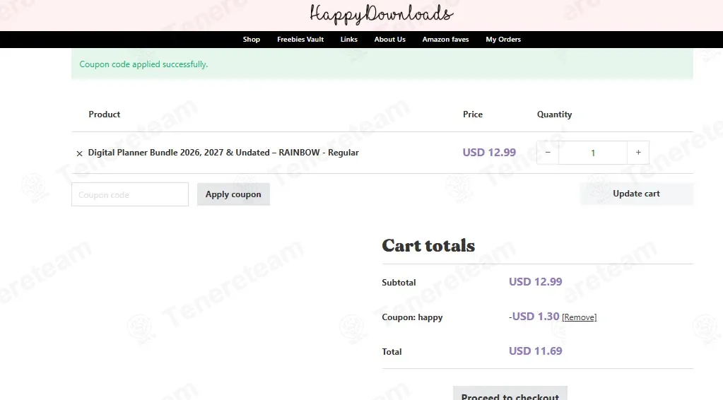This screenshot has height=400, width=723.
Task: Increase quantity with the plus button
Action: click(638, 153)
